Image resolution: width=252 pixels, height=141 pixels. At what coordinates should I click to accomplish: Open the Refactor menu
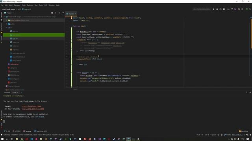pos(30,5)
